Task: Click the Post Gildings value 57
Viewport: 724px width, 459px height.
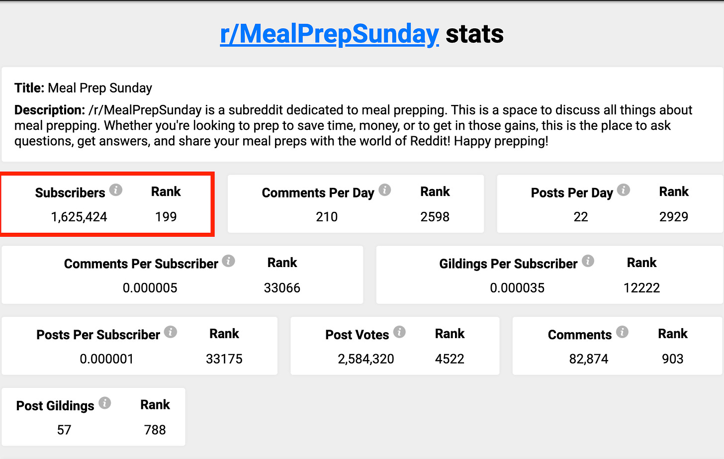Action: coord(64,430)
